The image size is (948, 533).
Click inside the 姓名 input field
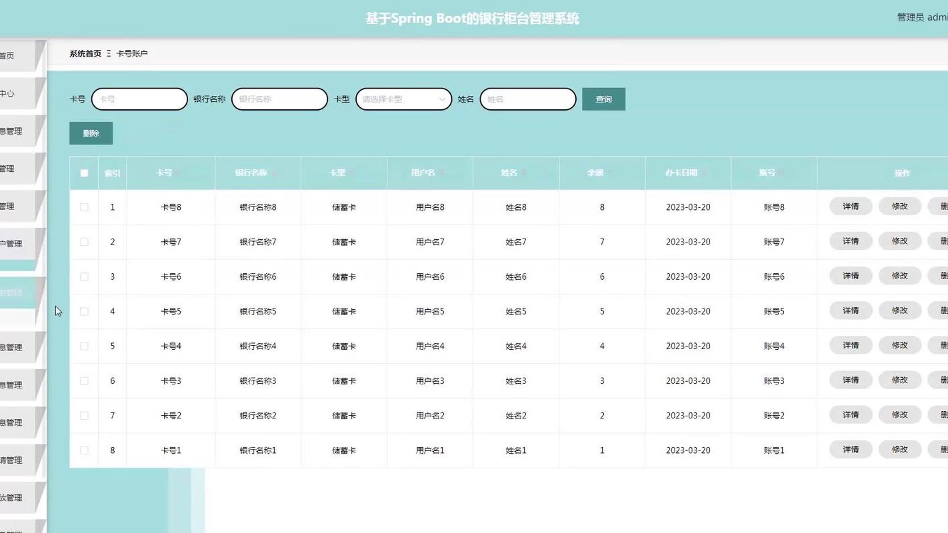tap(527, 99)
